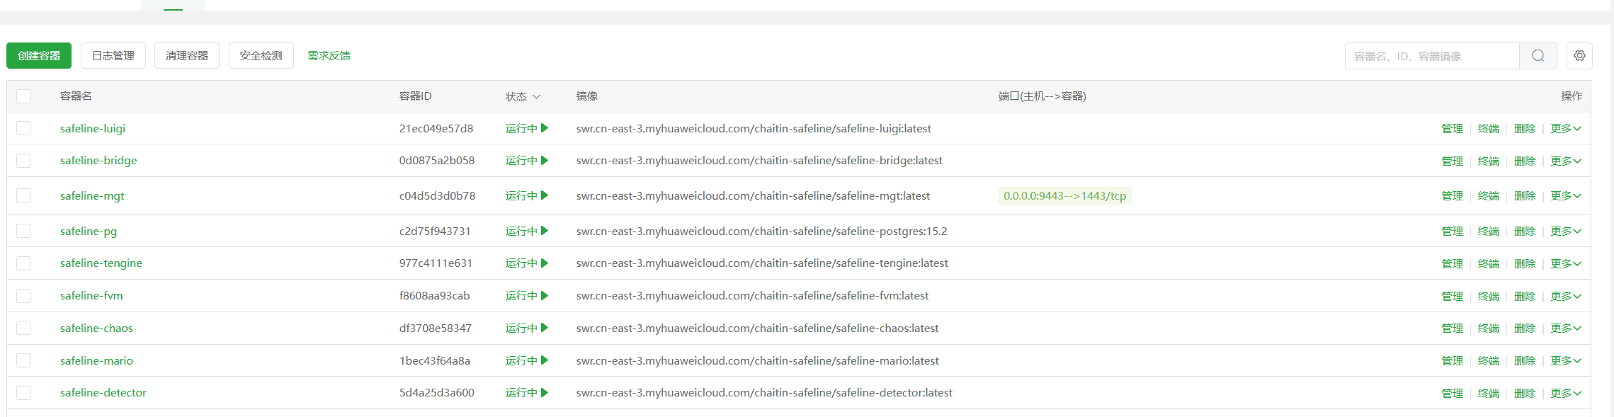Image resolution: width=1614 pixels, height=417 pixels.
Task: Click the 0.0.0.0:9443 port mapping tag
Action: [1064, 196]
